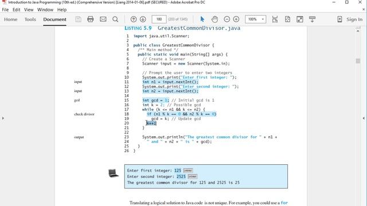Open the View menu
Viewport: 367px width, 206px height.
[x=29, y=10]
